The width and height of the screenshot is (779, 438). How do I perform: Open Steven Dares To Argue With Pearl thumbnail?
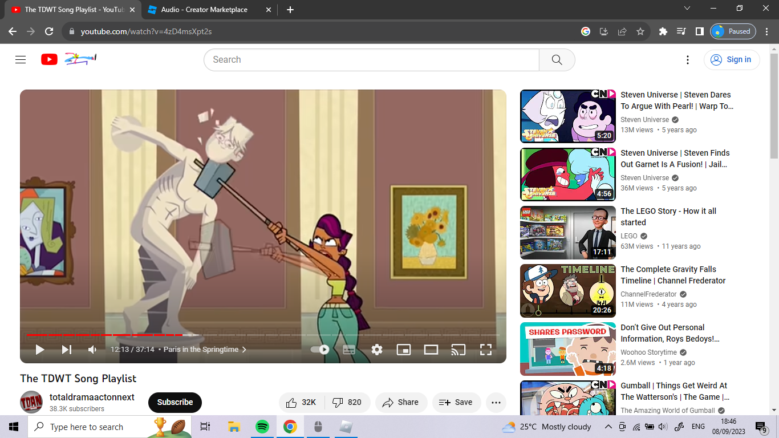[x=568, y=116]
